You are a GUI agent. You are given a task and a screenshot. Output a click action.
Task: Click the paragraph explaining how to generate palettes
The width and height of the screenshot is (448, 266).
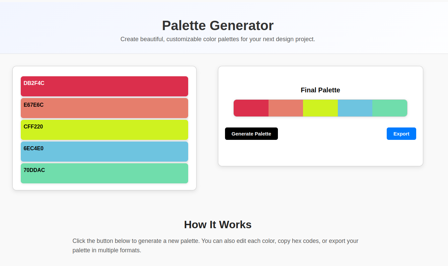coord(216,246)
